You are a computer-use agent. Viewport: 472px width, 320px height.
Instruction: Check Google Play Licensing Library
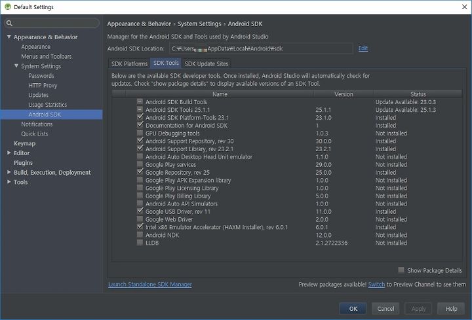(140, 188)
